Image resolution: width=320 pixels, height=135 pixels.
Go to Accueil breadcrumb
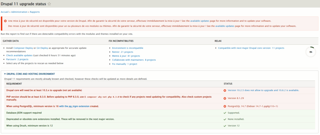5,12
